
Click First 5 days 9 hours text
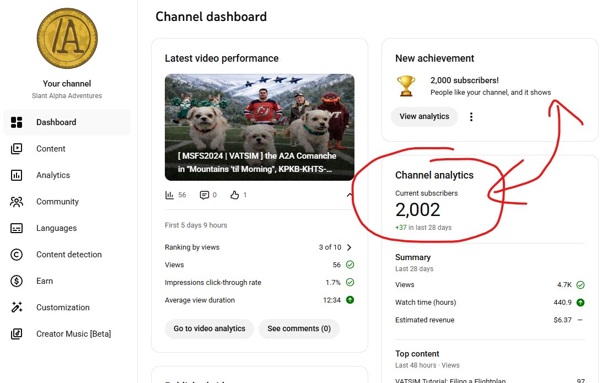(196, 225)
